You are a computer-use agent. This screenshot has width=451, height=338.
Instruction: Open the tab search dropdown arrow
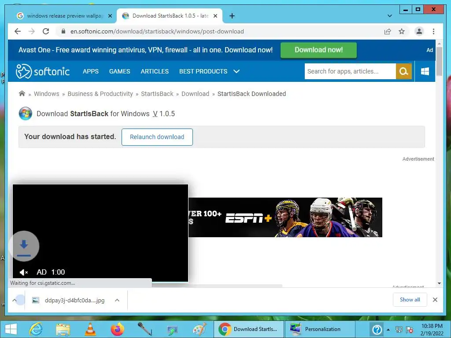click(390, 16)
